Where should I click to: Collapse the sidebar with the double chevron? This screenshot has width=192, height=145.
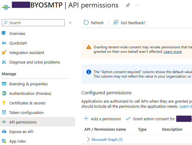coord(70,23)
